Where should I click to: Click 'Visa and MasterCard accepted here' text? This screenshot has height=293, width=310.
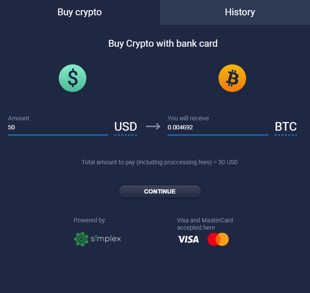pos(204,224)
